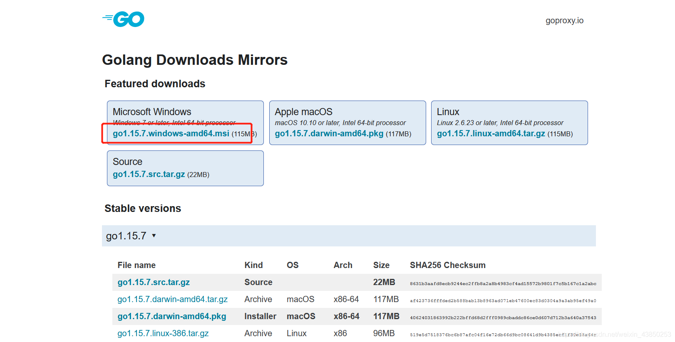Click the Size column header

[381, 265]
